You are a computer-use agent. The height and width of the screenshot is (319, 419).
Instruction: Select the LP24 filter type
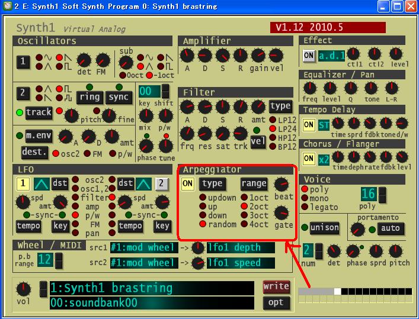[x=273, y=128]
